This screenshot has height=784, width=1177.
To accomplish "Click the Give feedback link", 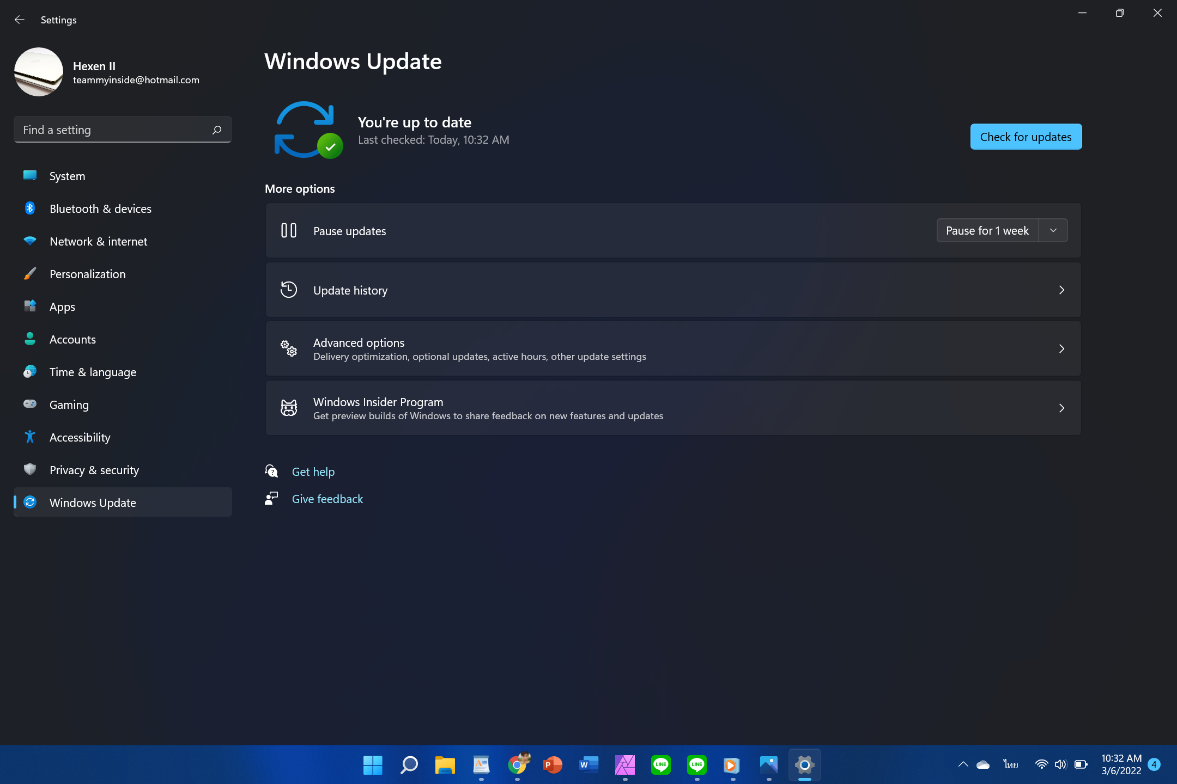I will pyautogui.click(x=327, y=499).
